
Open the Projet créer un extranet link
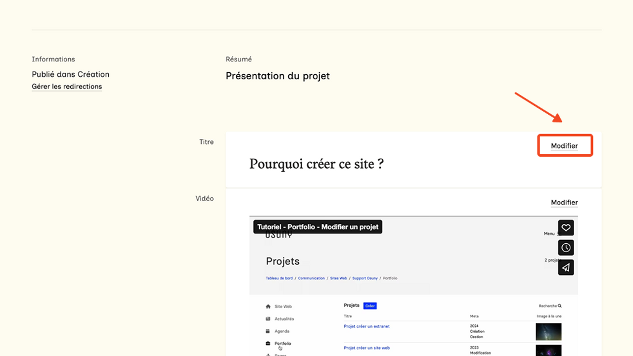coord(366,326)
